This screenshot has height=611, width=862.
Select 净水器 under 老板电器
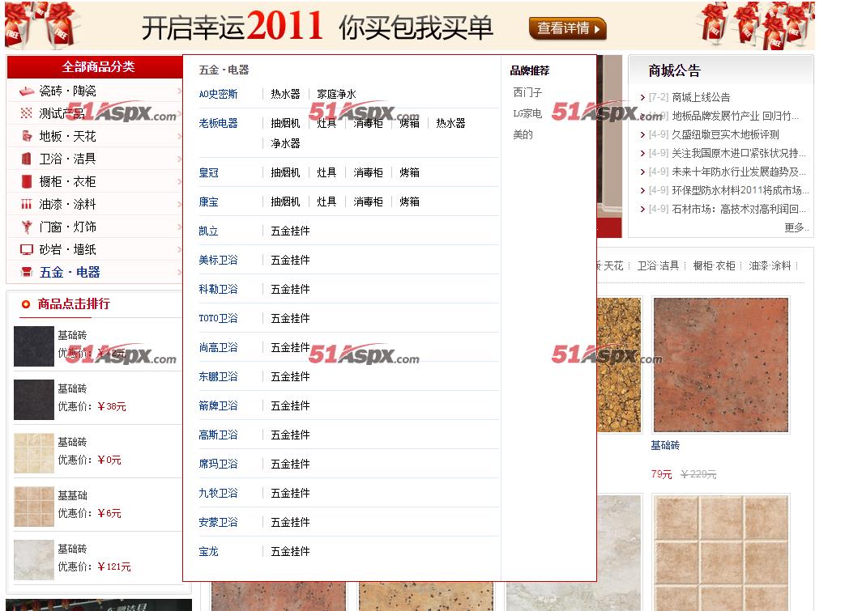285,143
